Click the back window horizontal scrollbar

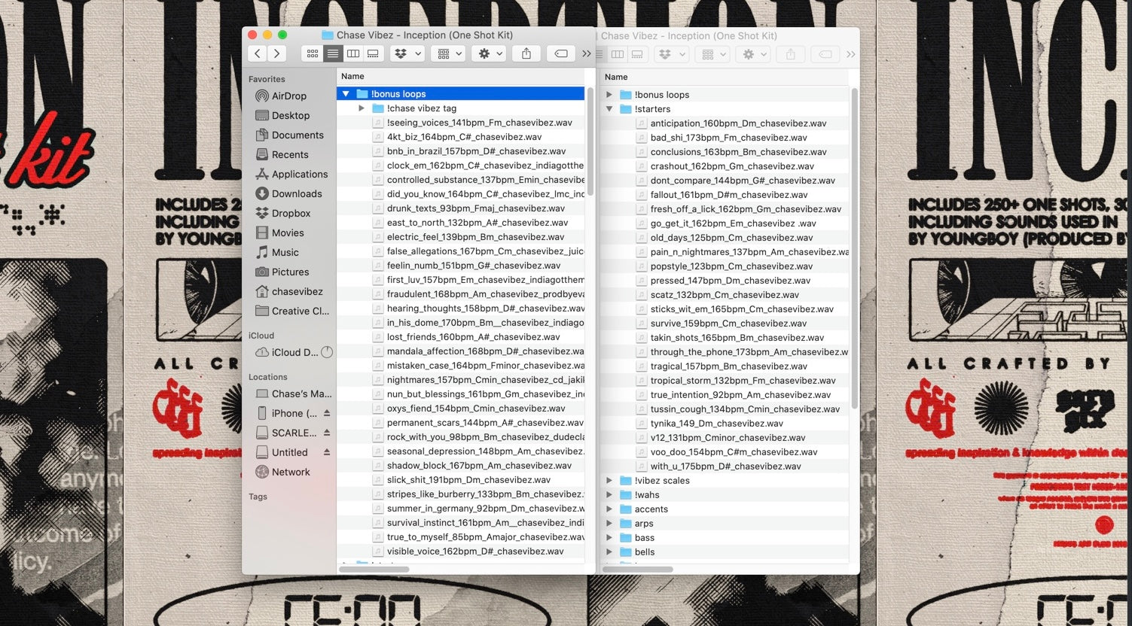click(637, 570)
